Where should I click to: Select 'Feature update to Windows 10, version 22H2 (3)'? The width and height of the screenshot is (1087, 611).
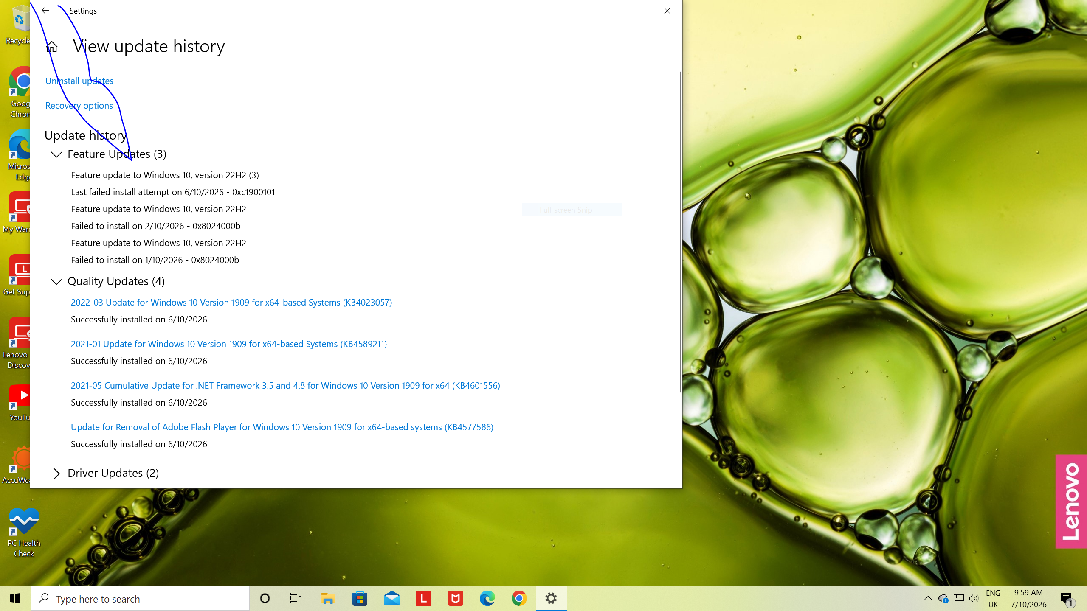point(165,175)
